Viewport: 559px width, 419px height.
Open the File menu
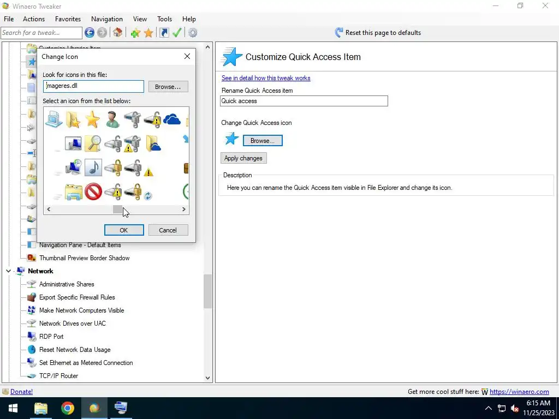9,19
